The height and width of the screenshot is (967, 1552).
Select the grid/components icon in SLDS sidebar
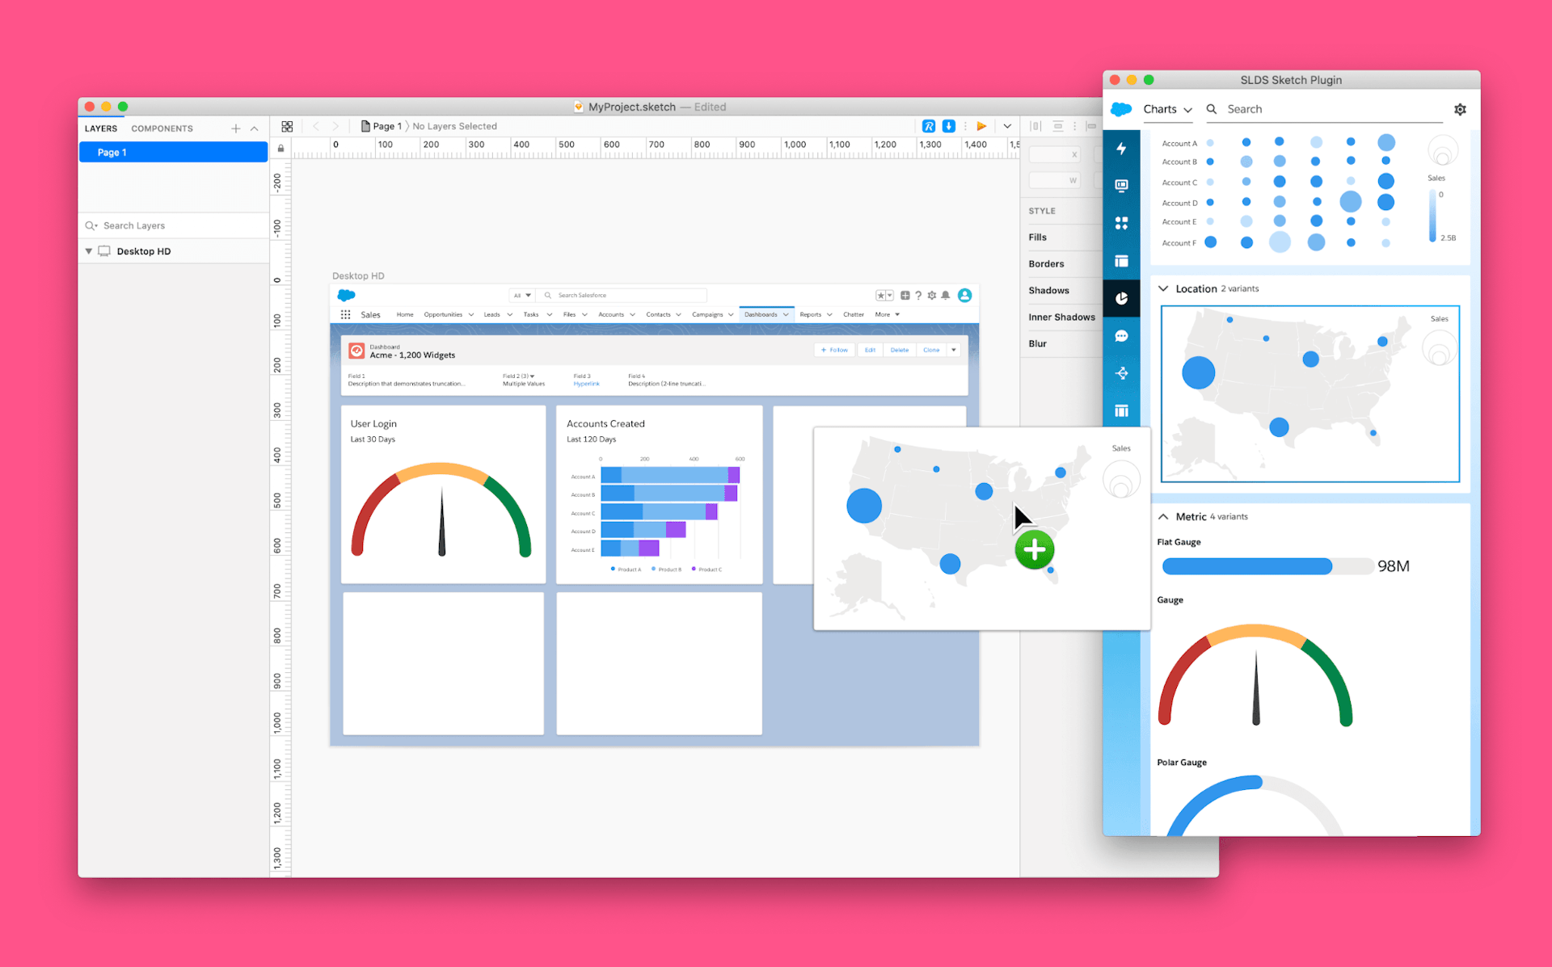1121,223
